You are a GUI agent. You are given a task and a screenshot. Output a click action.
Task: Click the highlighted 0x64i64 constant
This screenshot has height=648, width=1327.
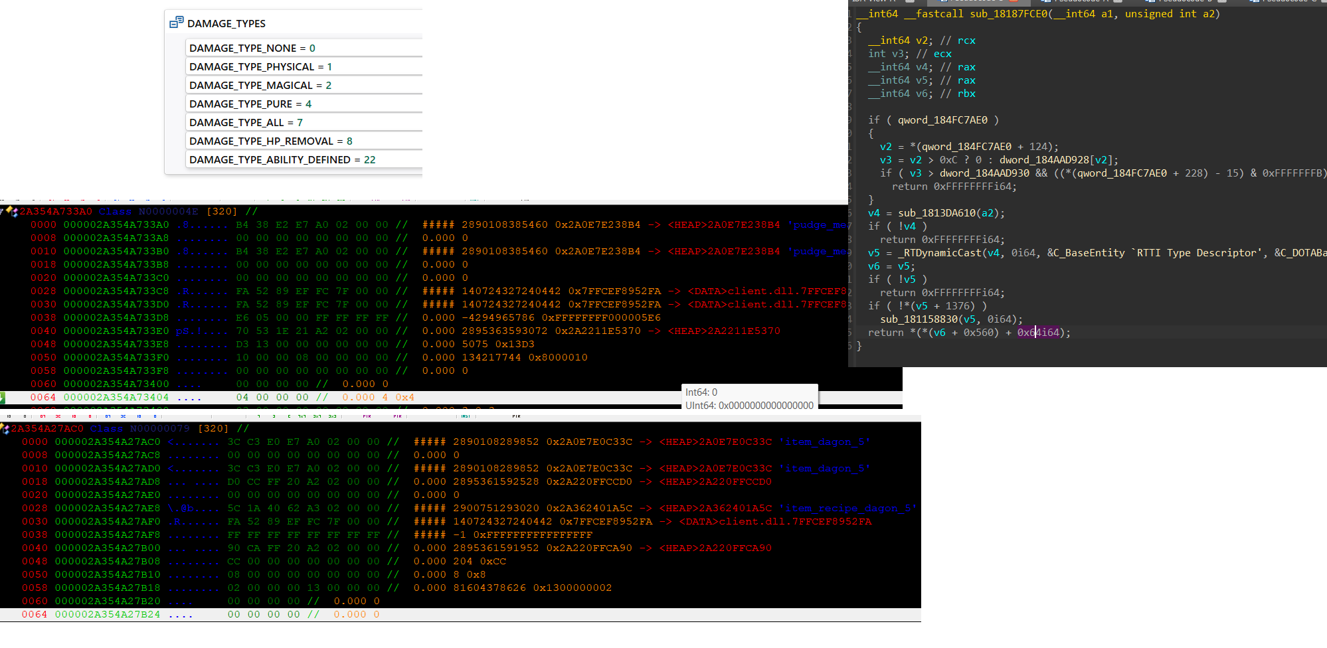[1038, 333]
